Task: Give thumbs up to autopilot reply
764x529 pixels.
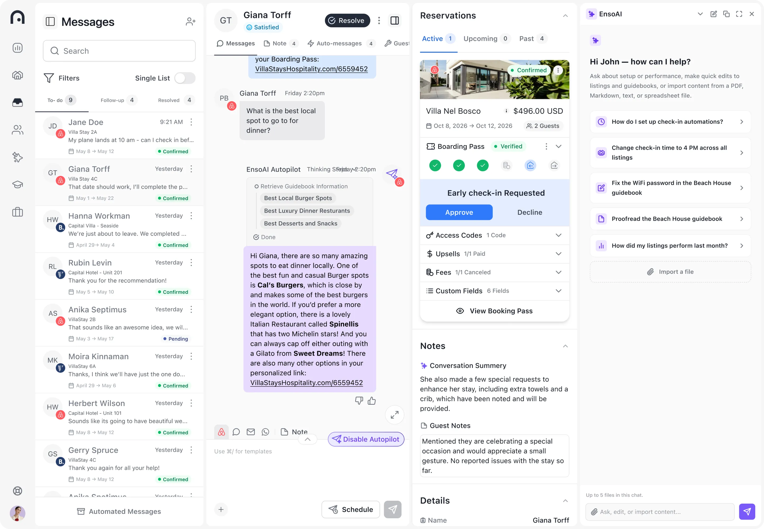Action: point(372,401)
